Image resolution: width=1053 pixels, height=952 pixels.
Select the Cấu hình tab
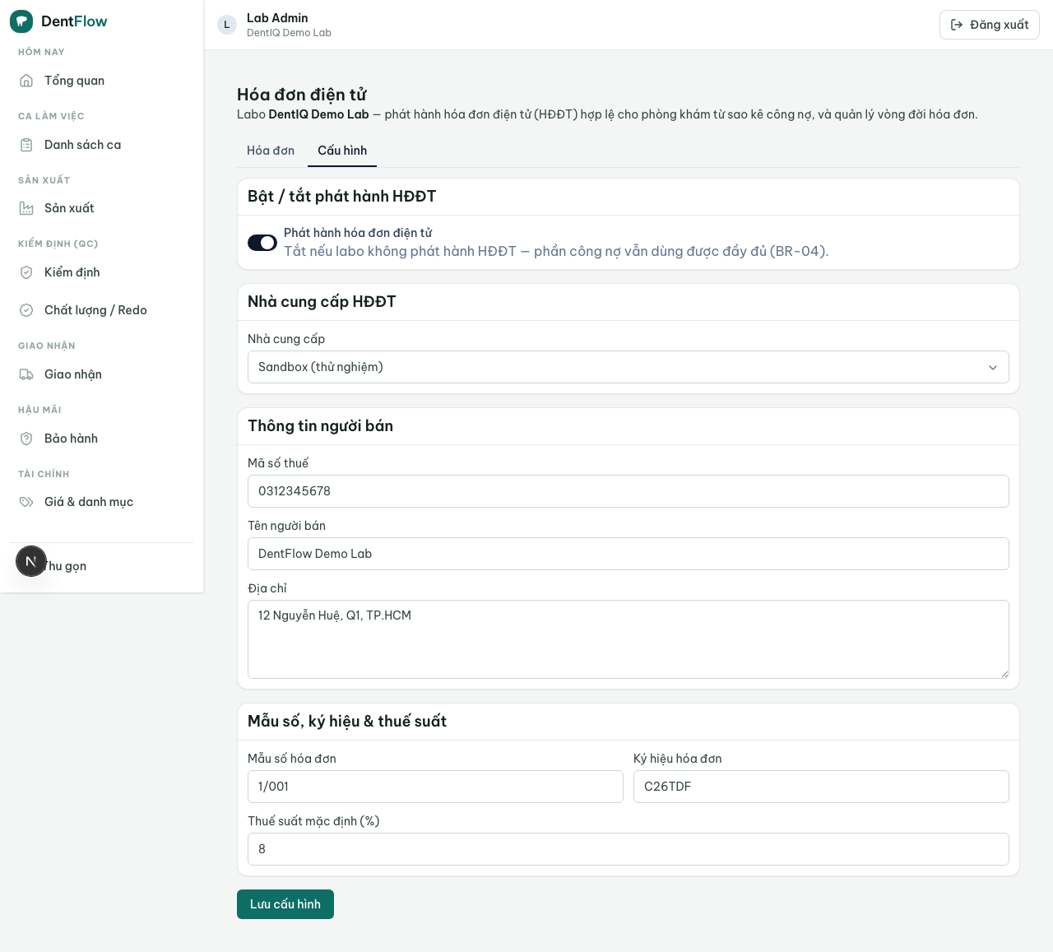342,151
